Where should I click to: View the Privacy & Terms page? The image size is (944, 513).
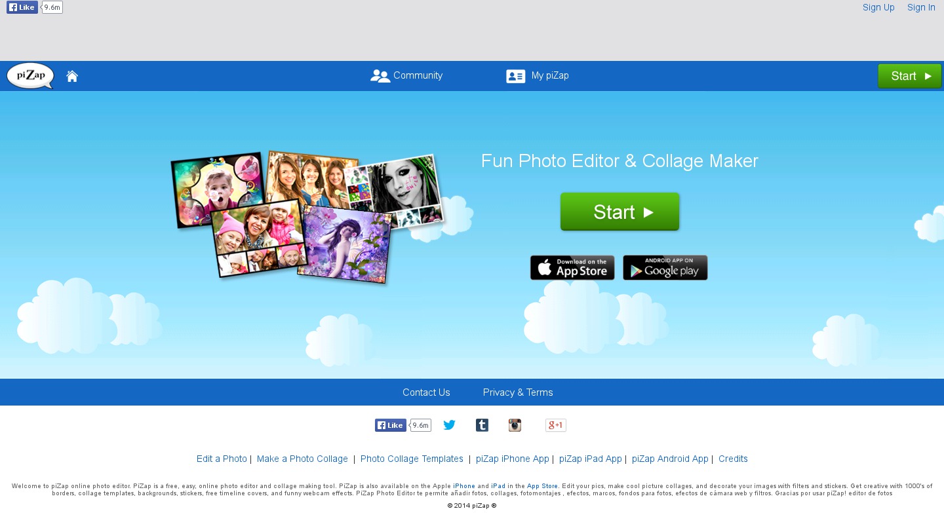[x=518, y=392]
